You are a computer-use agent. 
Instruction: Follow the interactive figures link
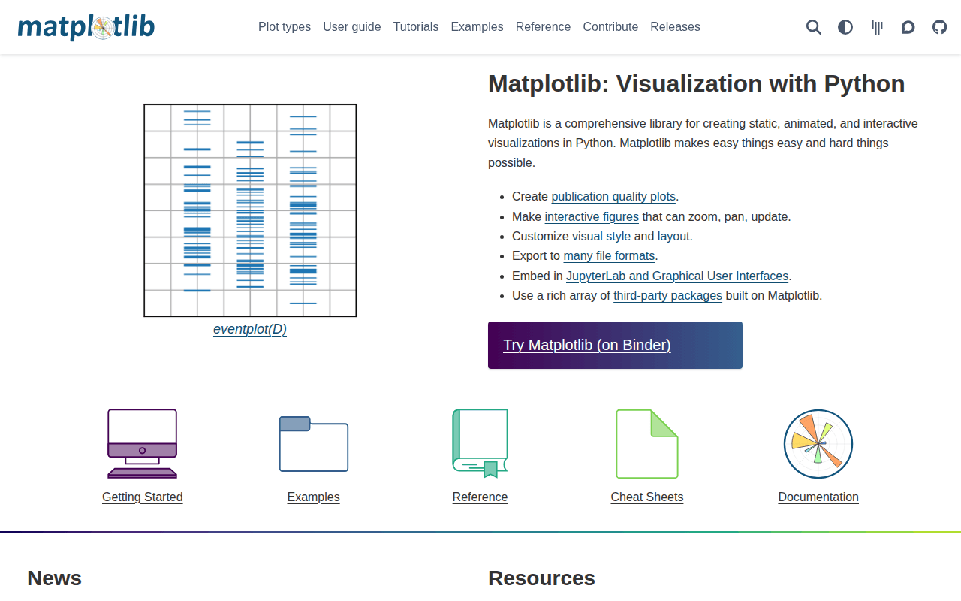(592, 216)
